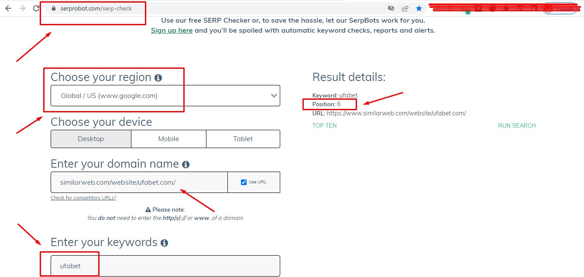The width and height of the screenshot is (584, 277).
Task: Click the domain name input field
Action: point(139,182)
